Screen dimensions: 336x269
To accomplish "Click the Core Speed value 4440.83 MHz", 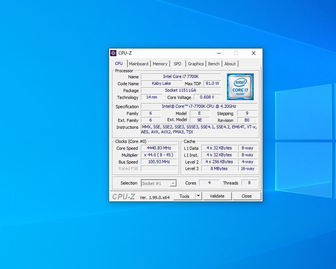I will tap(159, 148).
